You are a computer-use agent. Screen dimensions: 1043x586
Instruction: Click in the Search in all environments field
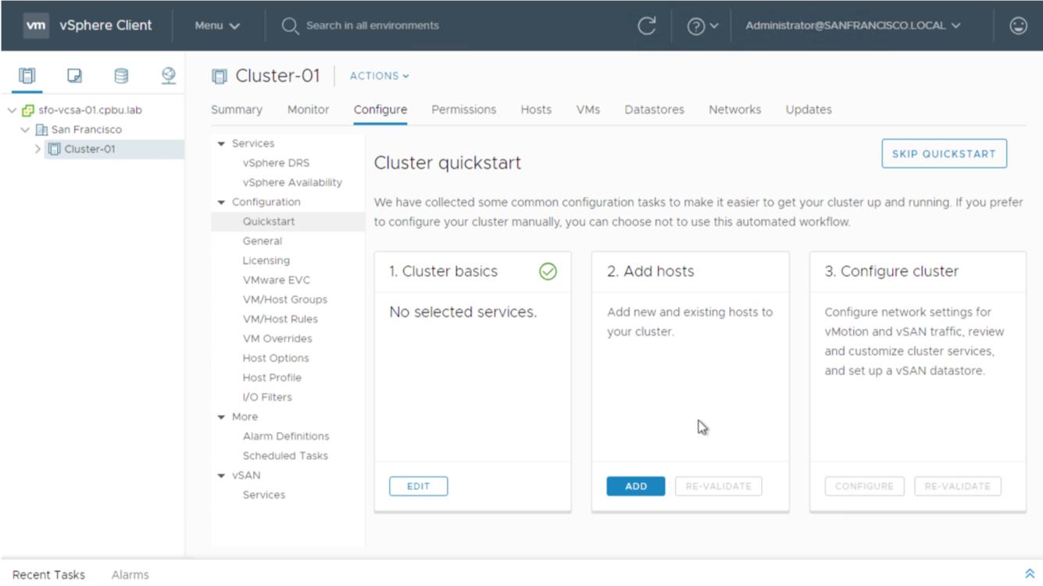tap(372, 26)
